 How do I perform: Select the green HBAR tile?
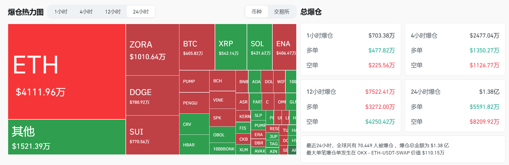pyautogui.click(x=194, y=145)
